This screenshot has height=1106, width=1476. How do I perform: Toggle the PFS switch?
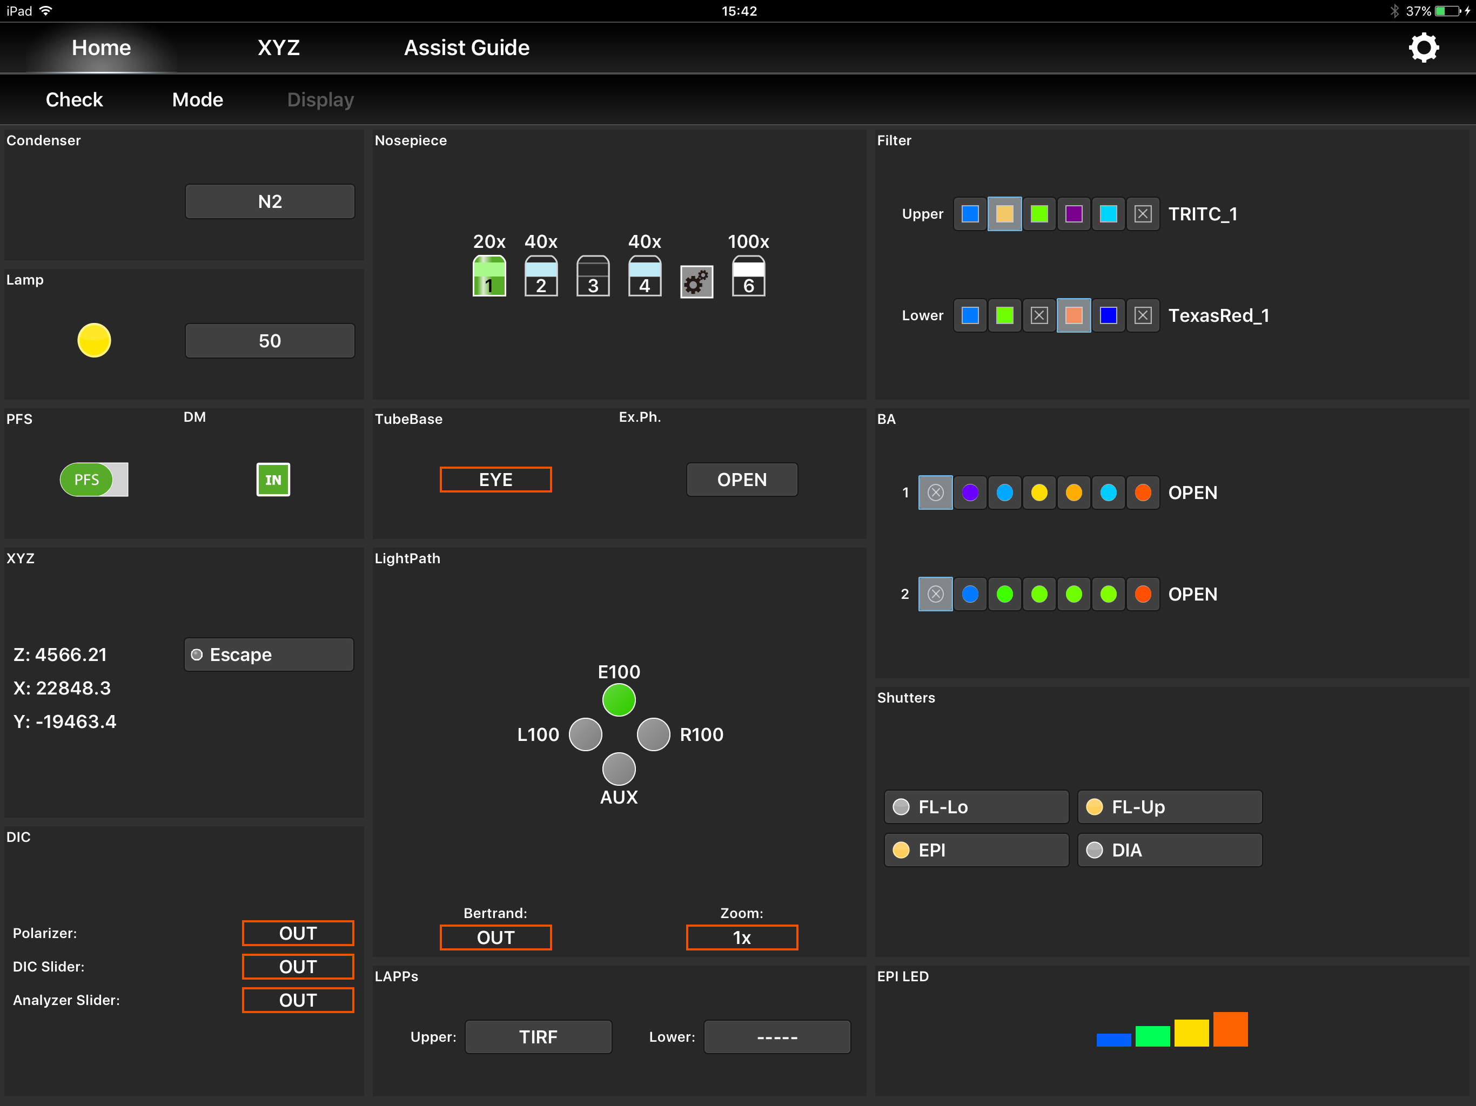tap(94, 480)
